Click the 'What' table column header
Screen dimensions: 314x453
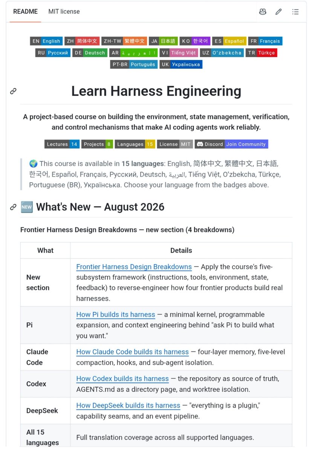45,250
